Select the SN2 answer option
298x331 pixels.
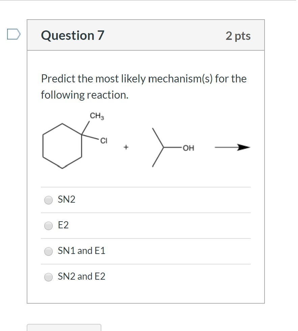48,200
